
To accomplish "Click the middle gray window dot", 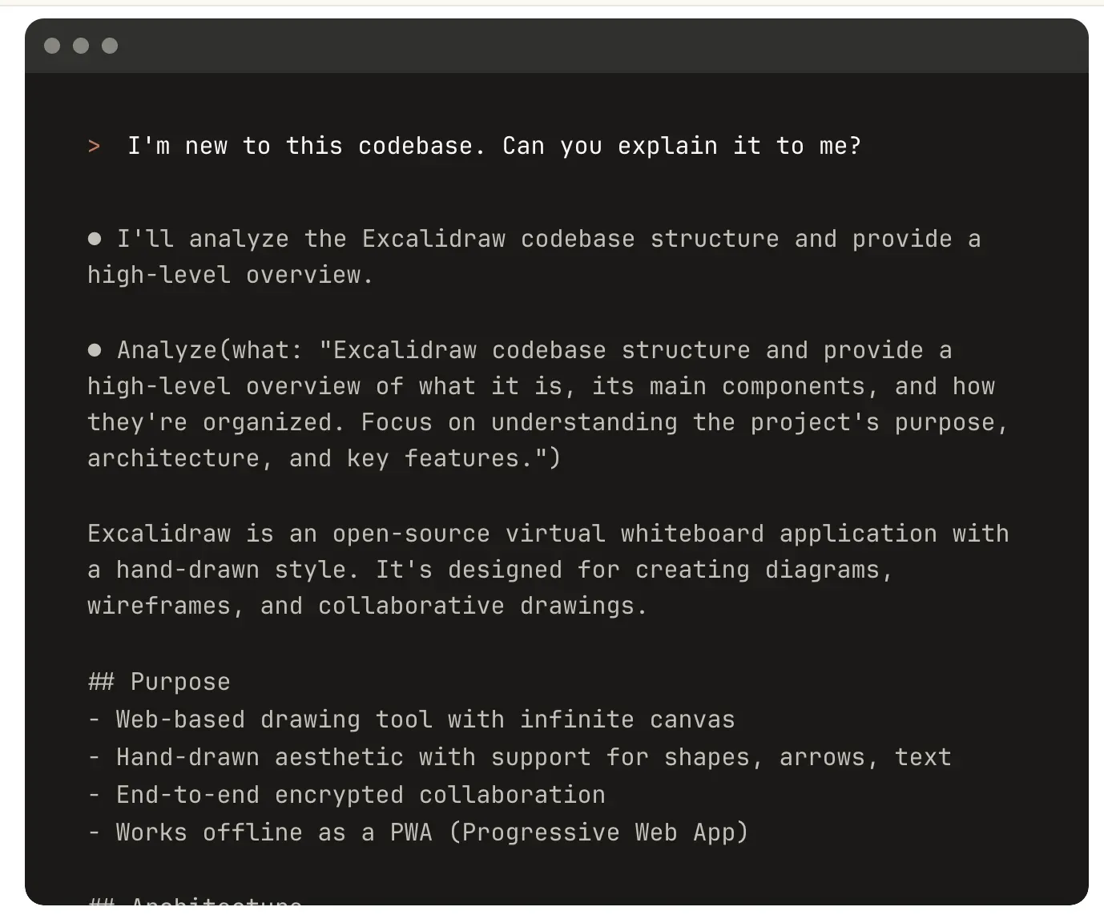I will coord(81,46).
